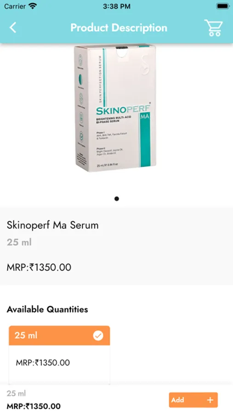Tap the MRP ₹1350.00 price under product name
This screenshot has height=414, width=233.
39,267
